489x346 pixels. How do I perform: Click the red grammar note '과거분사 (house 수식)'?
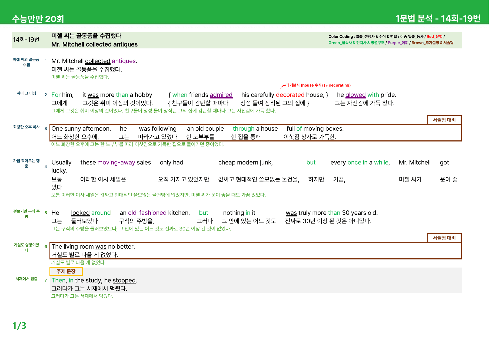tap(304, 85)
